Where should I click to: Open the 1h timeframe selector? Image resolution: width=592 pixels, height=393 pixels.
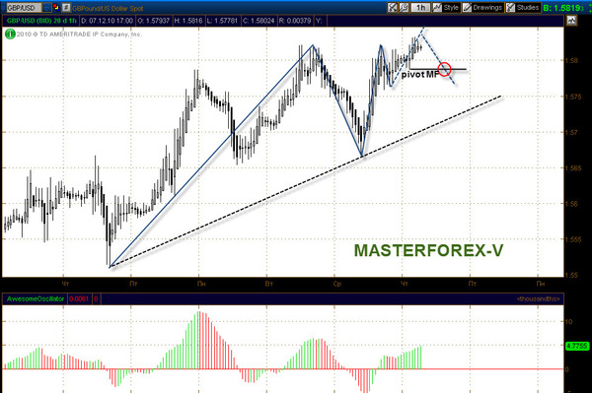click(x=420, y=7)
